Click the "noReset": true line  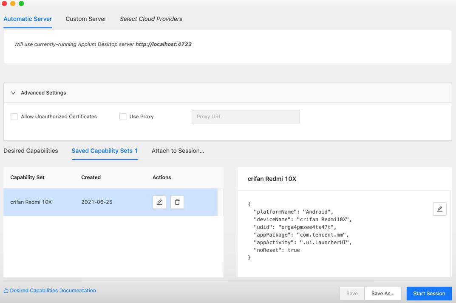click(x=277, y=250)
